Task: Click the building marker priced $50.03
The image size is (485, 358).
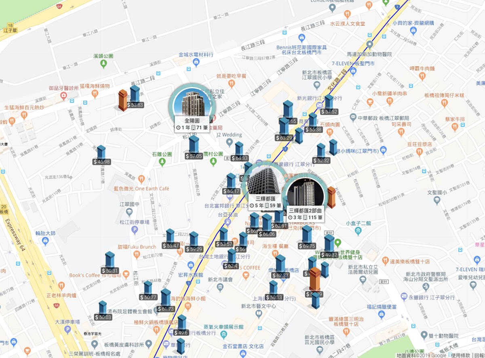Action: coord(103,310)
